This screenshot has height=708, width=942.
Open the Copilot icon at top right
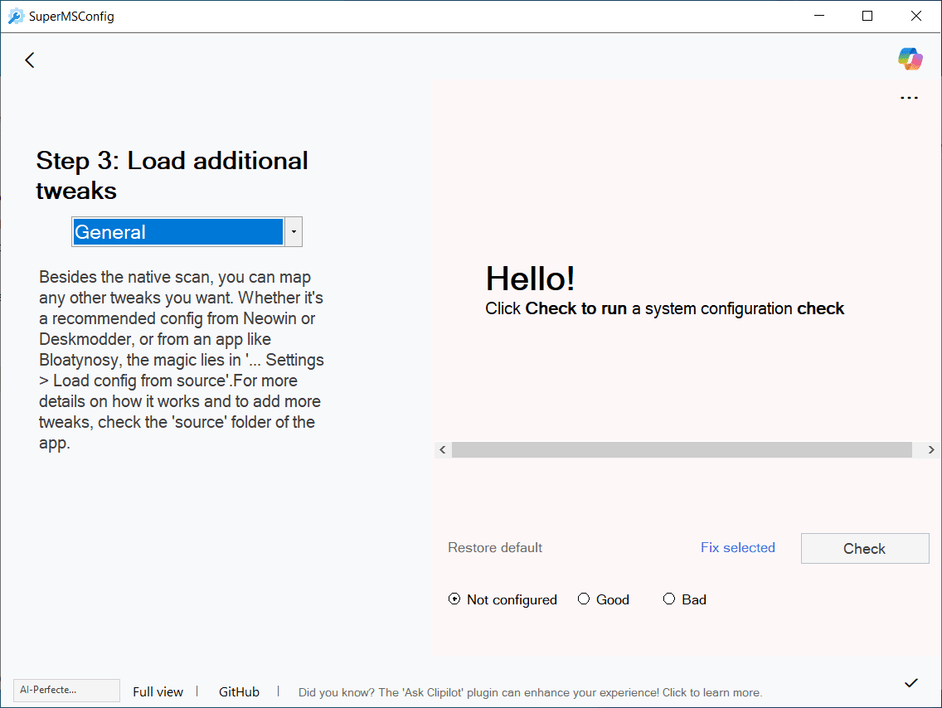(x=910, y=59)
